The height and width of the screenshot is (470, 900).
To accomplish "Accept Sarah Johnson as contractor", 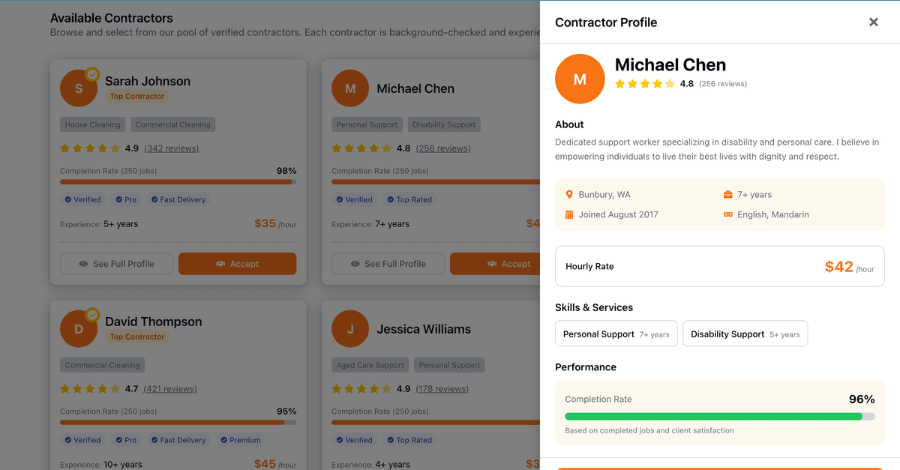I will coord(237,264).
